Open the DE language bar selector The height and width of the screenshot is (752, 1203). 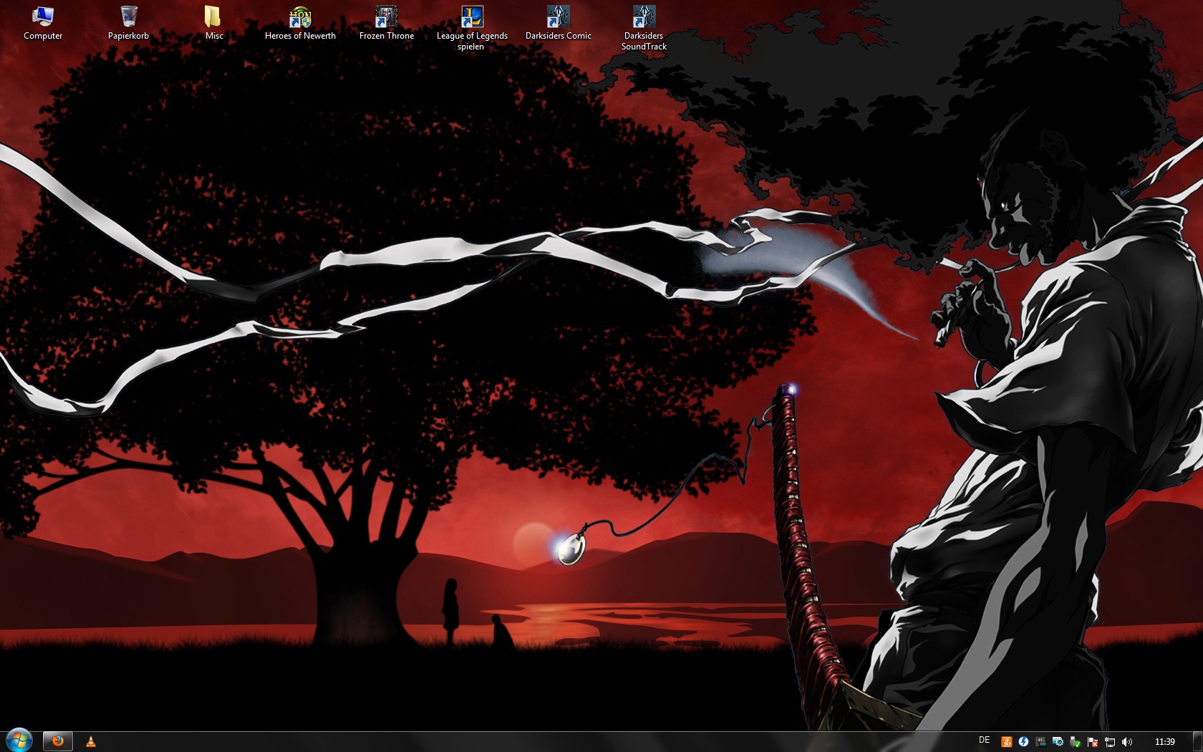coord(984,741)
